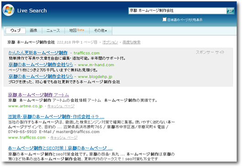
Task: Click the www.artme.co.jp URL text
Action: click(x=25, y=106)
